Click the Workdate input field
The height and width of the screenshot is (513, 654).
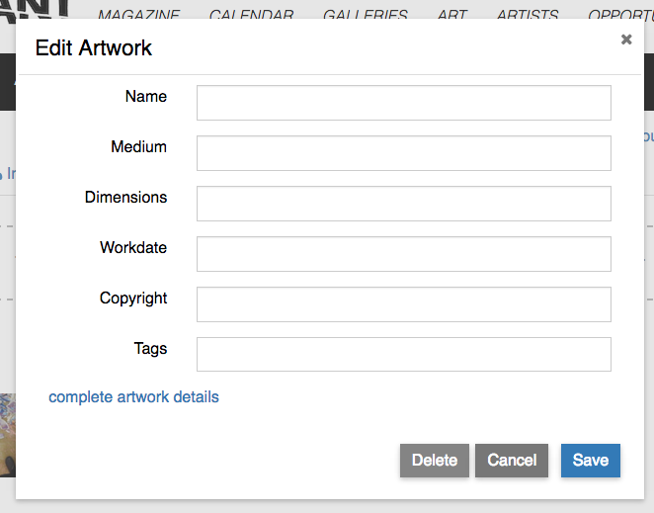point(403,254)
